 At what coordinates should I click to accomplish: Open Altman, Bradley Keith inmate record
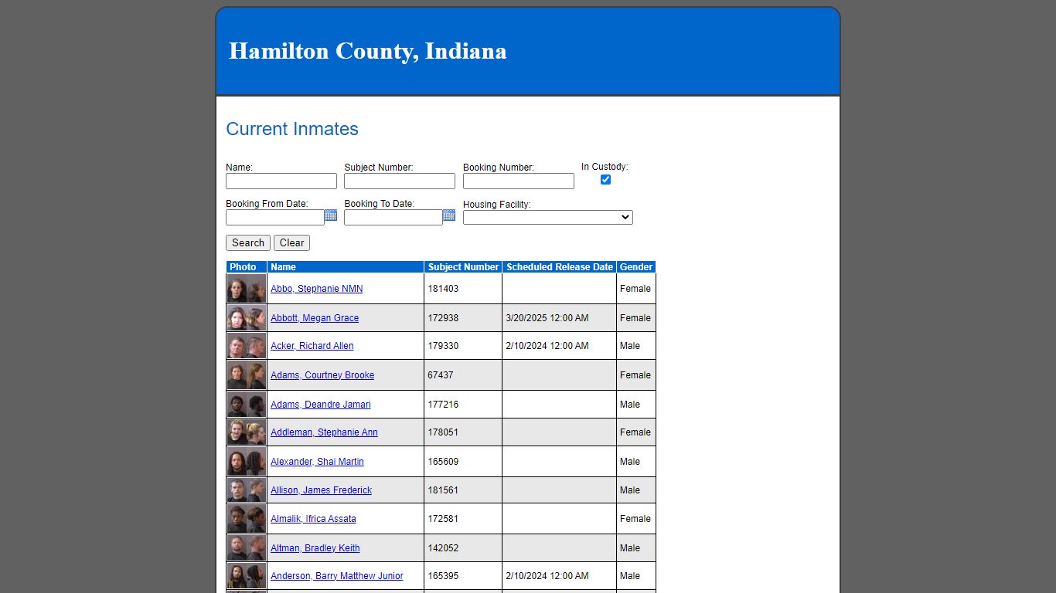(315, 548)
